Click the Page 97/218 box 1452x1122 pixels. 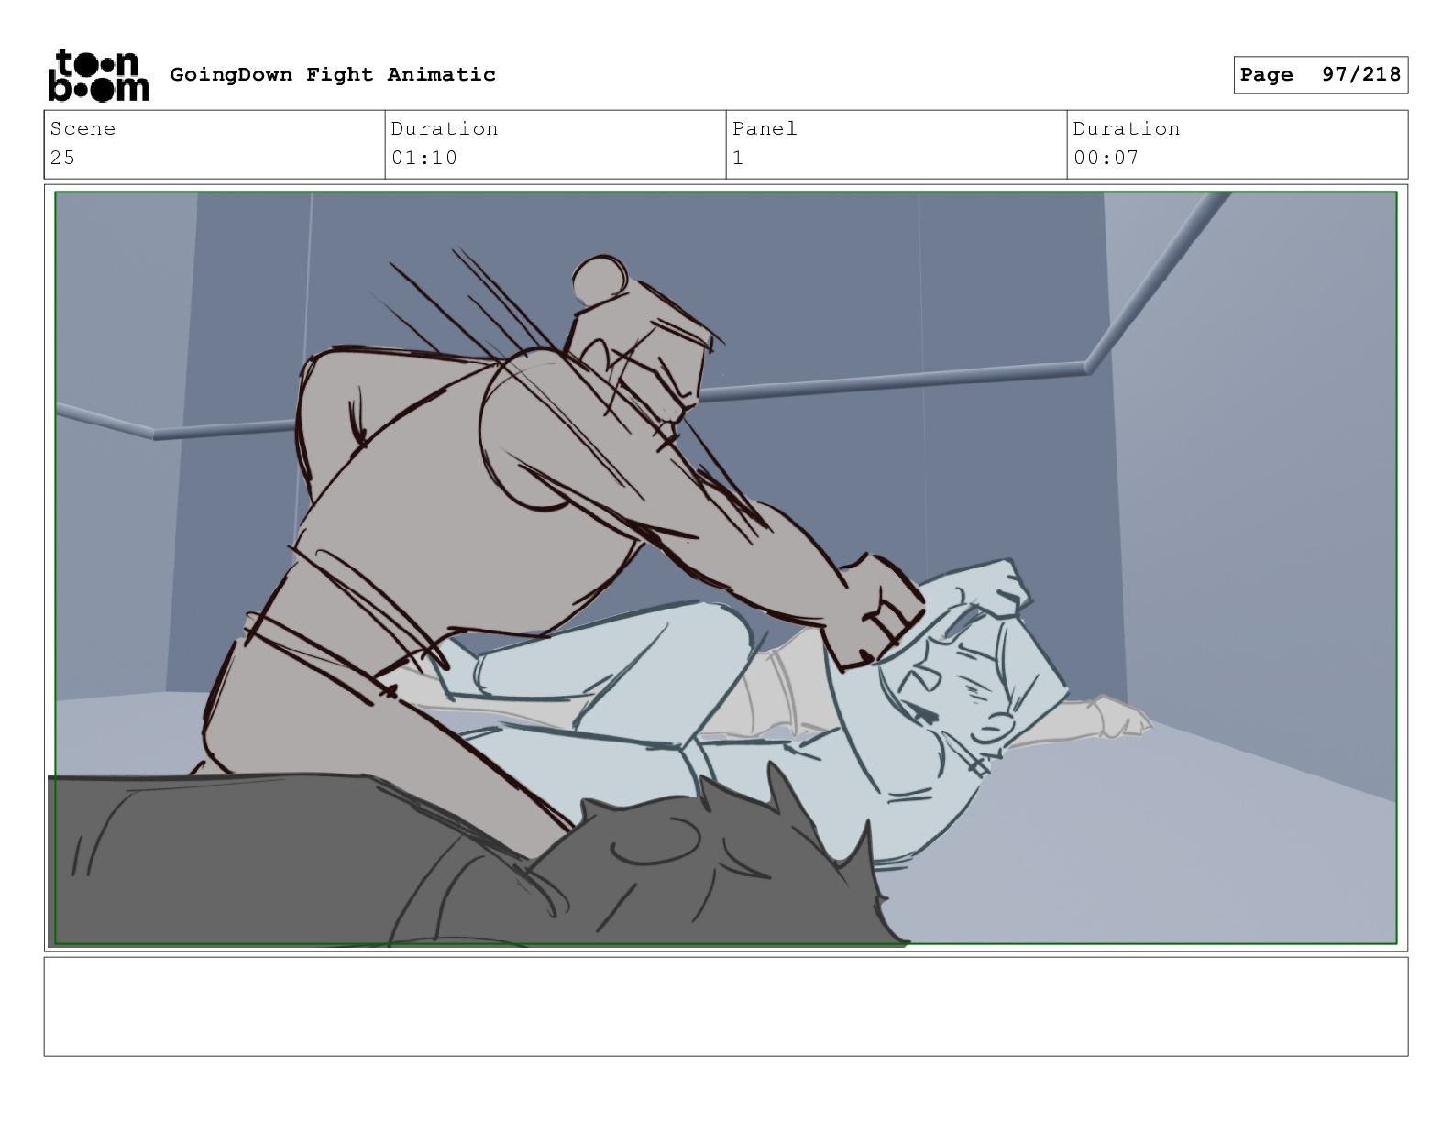pos(1320,75)
